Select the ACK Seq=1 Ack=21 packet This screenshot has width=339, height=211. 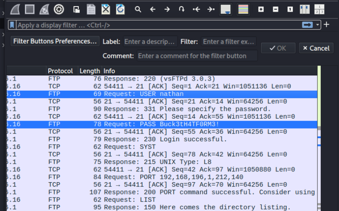click(162, 86)
